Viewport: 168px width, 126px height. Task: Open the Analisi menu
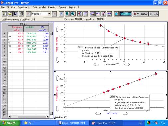pyautogui.click(x=42, y=7)
